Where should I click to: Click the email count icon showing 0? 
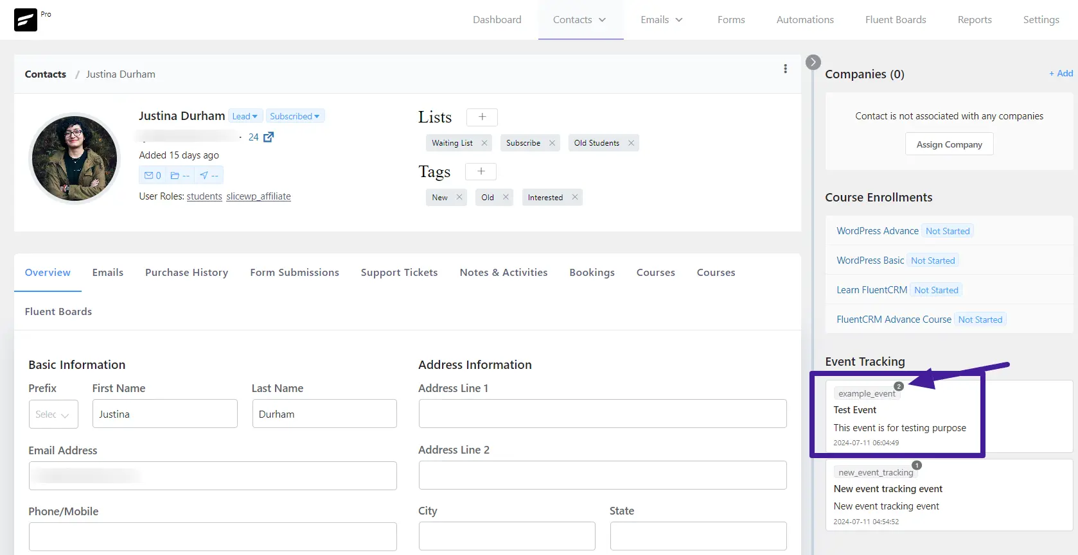point(153,175)
